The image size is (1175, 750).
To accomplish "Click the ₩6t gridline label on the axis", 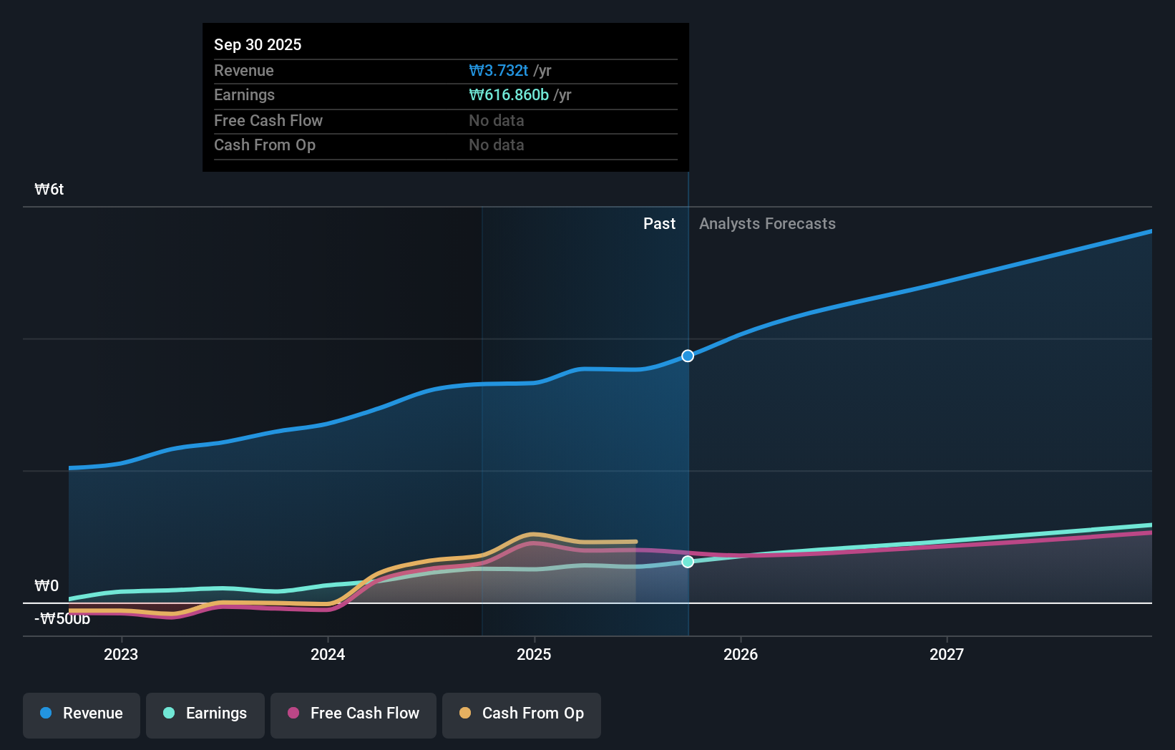I will [x=49, y=189].
